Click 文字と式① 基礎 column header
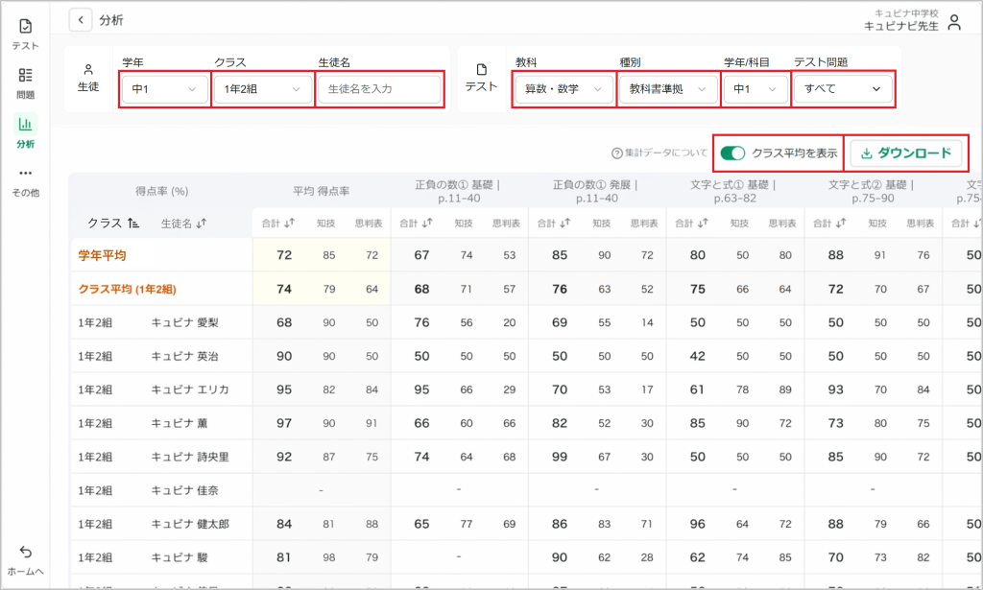The height and width of the screenshot is (590, 983). click(x=734, y=191)
